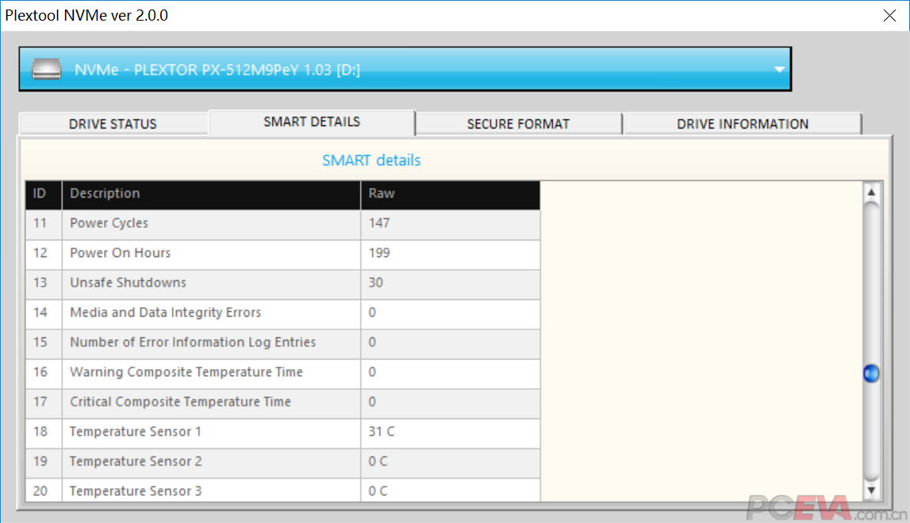Click the drive icon in the selector
Image resolution: width=910 pixels, height=523 pixels.
[x=47, y=69]
